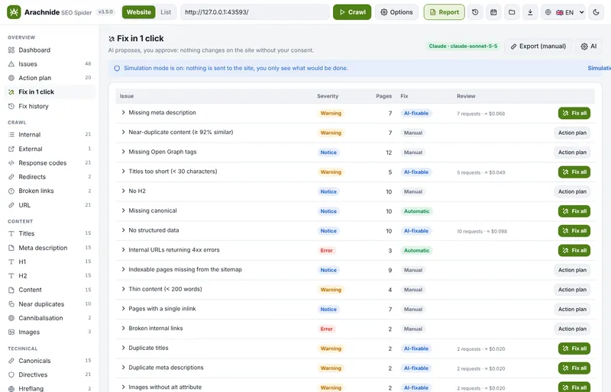Open the AI settings button
611x392 pixels.
pos(588,47)
